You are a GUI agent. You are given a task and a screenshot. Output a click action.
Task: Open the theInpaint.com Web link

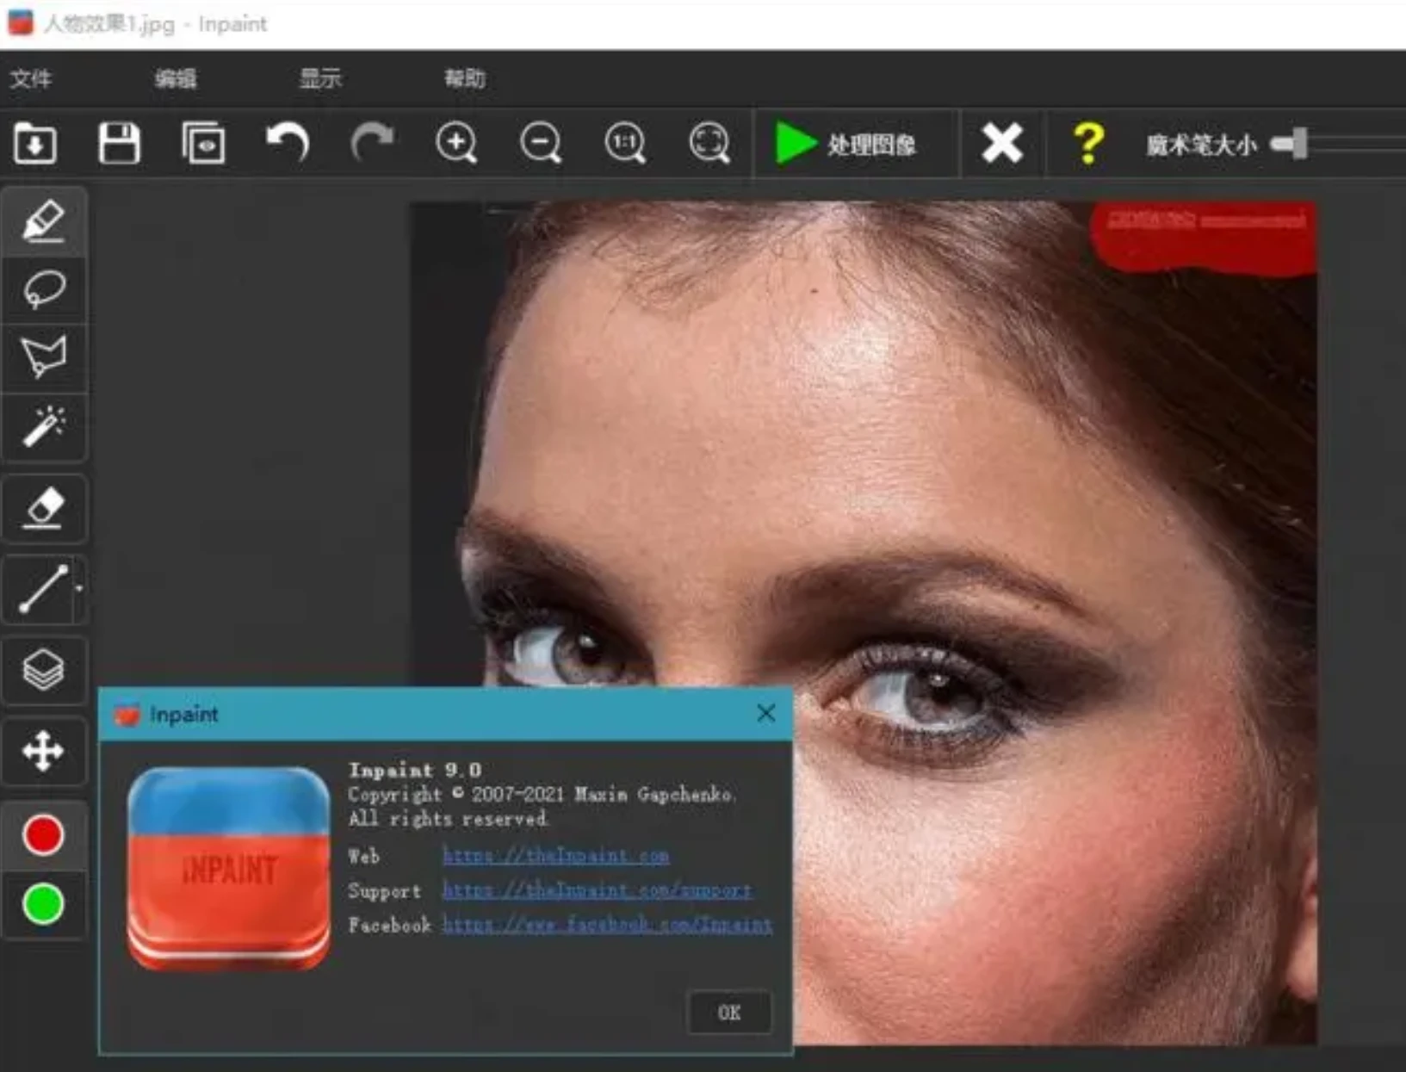click(555, 856)
